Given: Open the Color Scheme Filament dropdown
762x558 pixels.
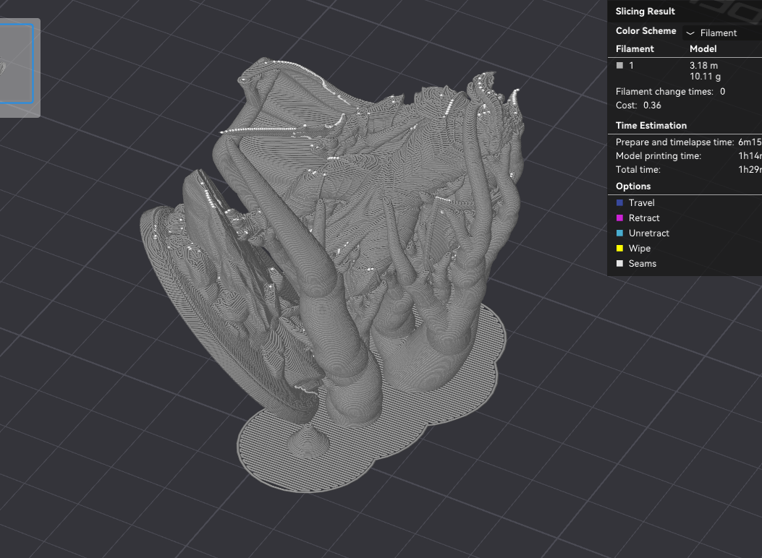Looking at the screenshot, I should pos(722,33).
